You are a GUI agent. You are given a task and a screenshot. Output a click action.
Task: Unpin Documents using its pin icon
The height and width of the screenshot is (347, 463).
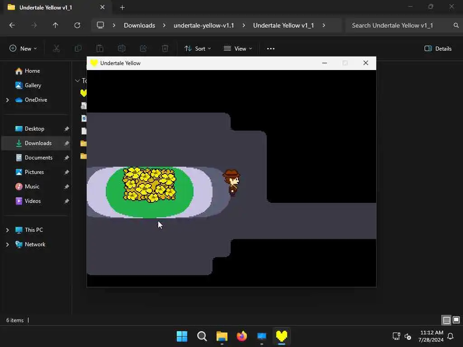tap(67, 158)
